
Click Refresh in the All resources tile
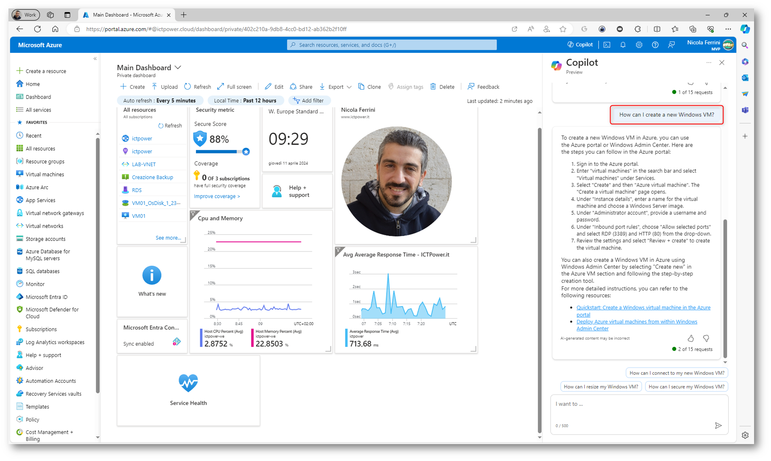[x=170, y=126]
